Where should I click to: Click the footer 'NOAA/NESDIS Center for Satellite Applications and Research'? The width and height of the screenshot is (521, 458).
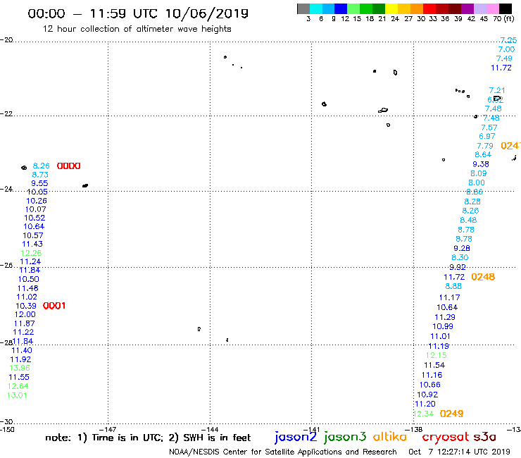click(283, 452)
